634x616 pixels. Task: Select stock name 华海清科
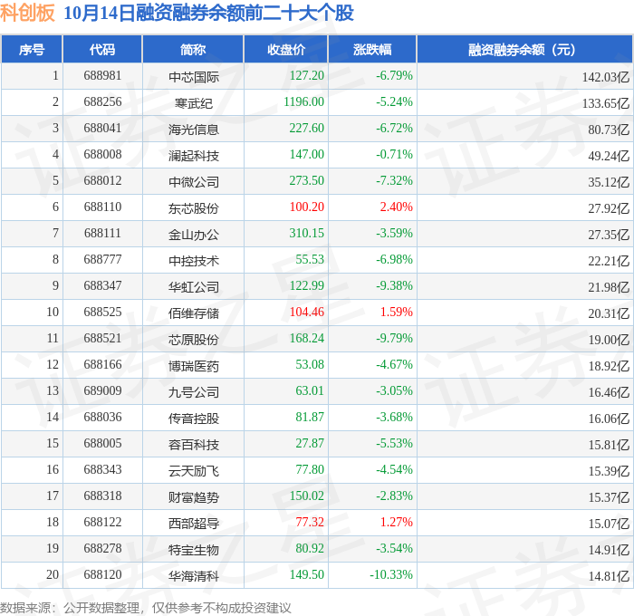click(x=194, y=576)
